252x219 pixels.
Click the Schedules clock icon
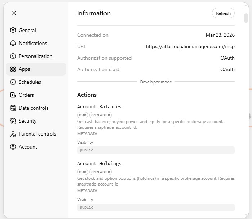point(13,82)
